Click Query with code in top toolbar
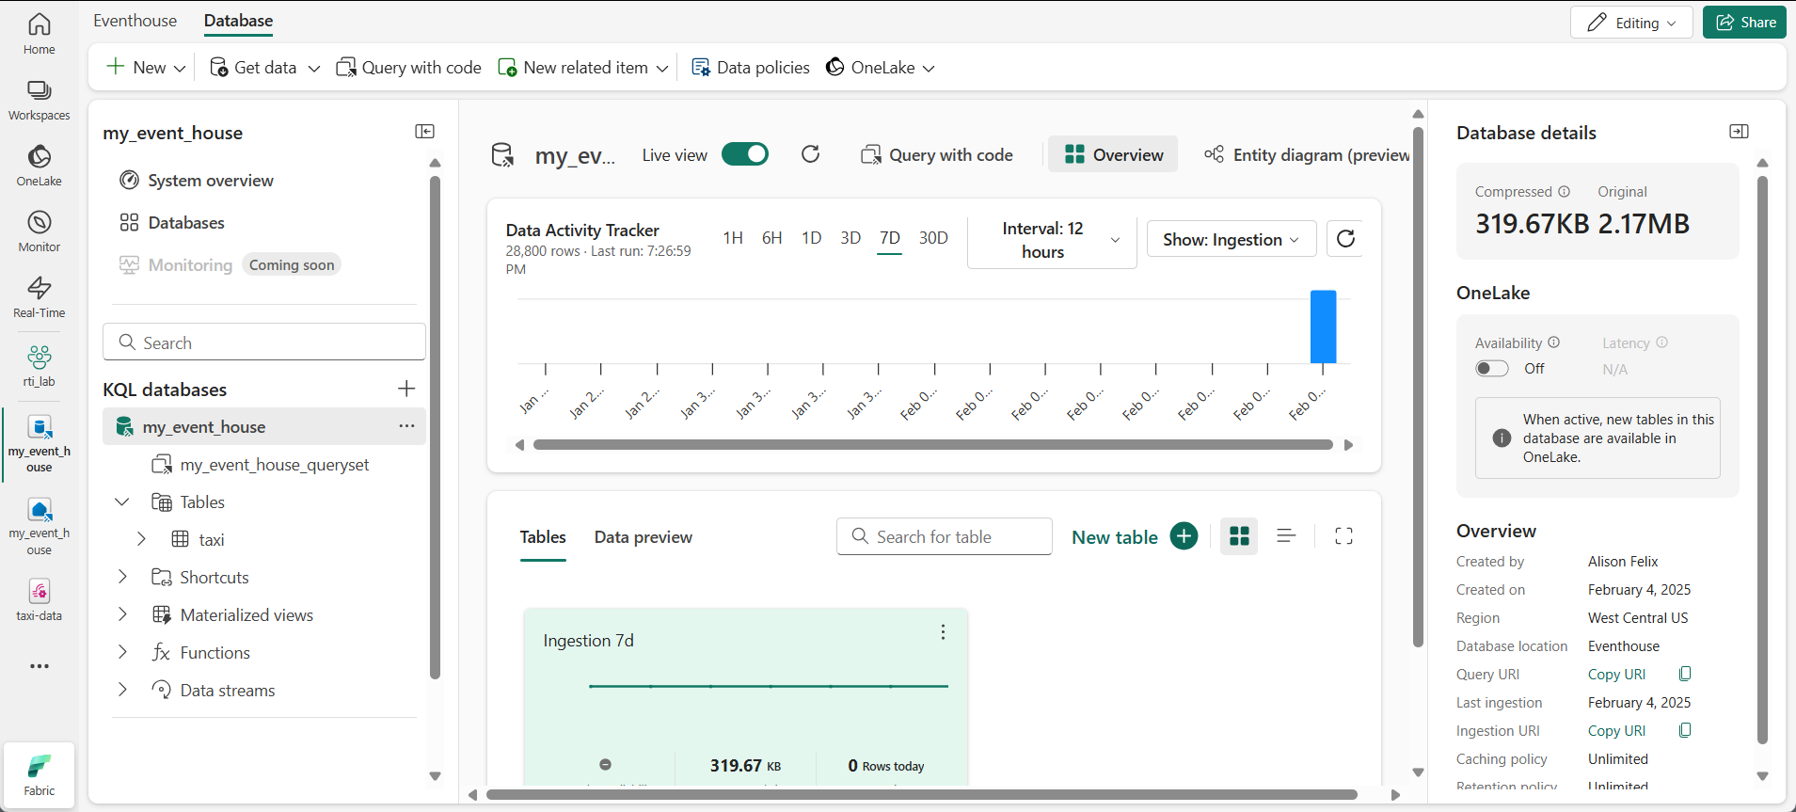The width and height of the screenshot is (1796, 812). [408, 68]
